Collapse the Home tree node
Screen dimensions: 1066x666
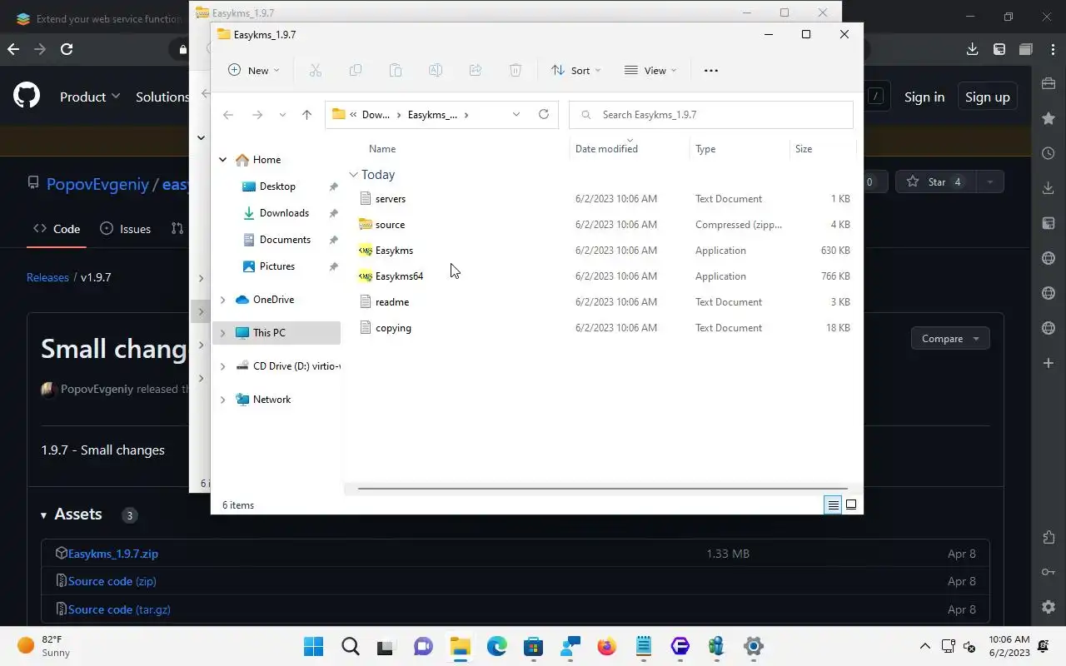222,160
